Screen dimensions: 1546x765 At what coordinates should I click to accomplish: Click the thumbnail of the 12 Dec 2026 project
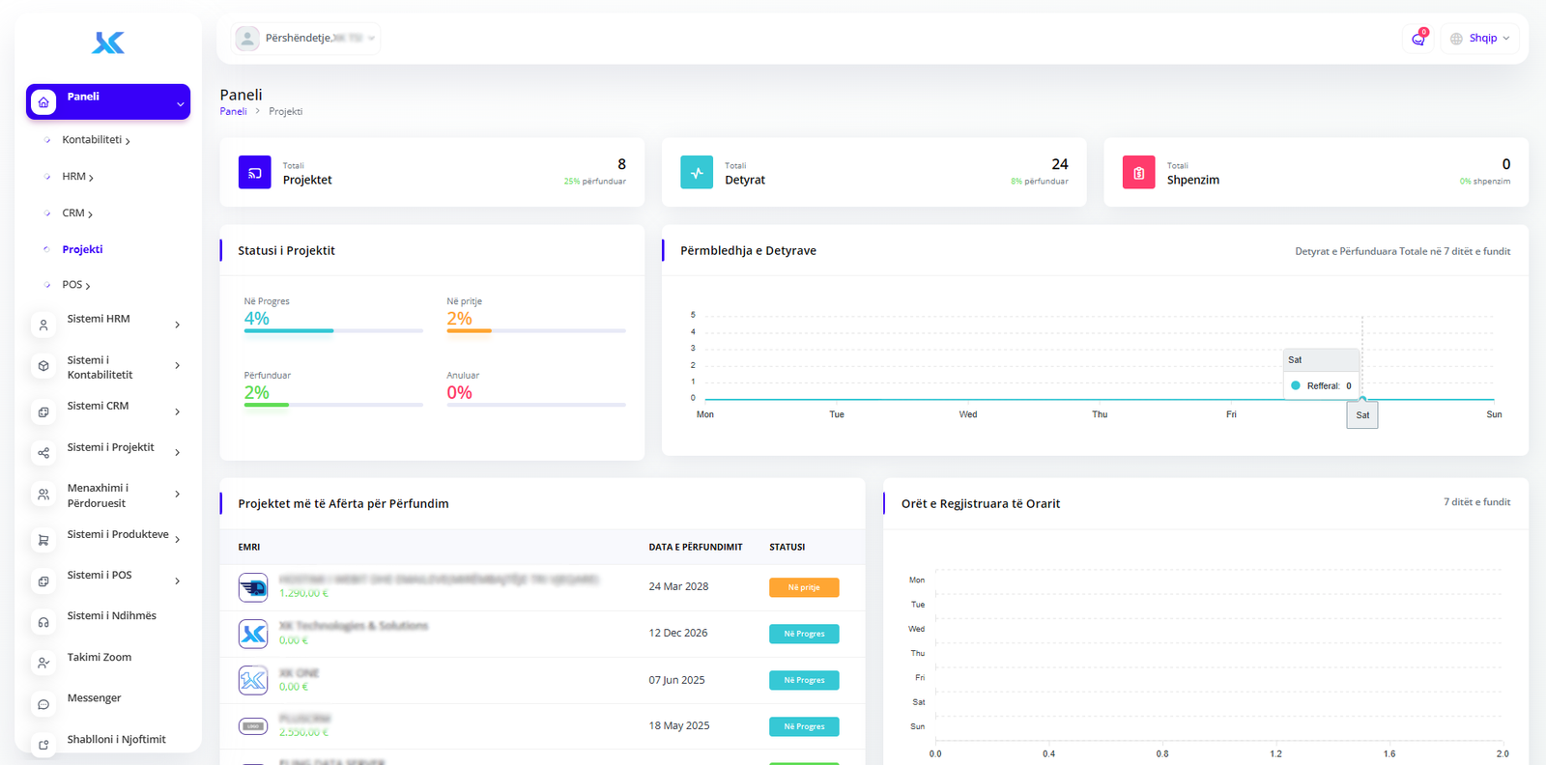point(253,634)
